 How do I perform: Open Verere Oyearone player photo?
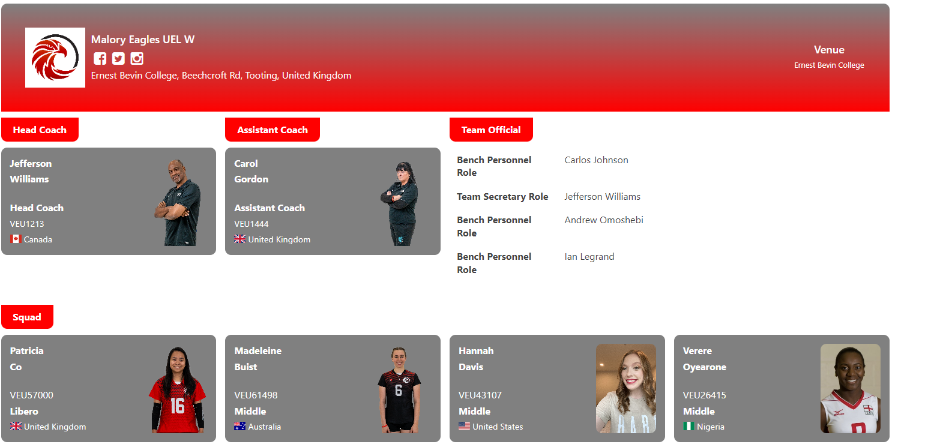click(x=851, y=388)
